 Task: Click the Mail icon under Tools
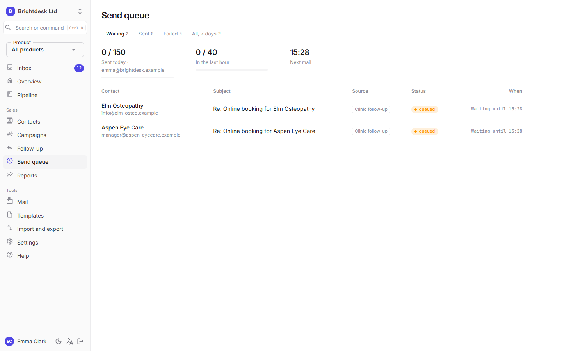[x=10, y=201]
